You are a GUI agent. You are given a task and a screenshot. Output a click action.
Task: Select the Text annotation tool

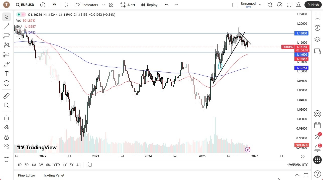(x=6, y=73)
